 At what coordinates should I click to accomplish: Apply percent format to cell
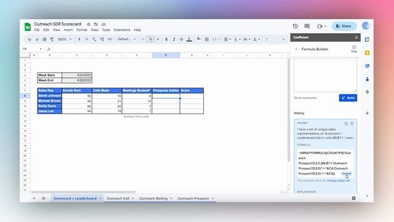tap(87, 39)
